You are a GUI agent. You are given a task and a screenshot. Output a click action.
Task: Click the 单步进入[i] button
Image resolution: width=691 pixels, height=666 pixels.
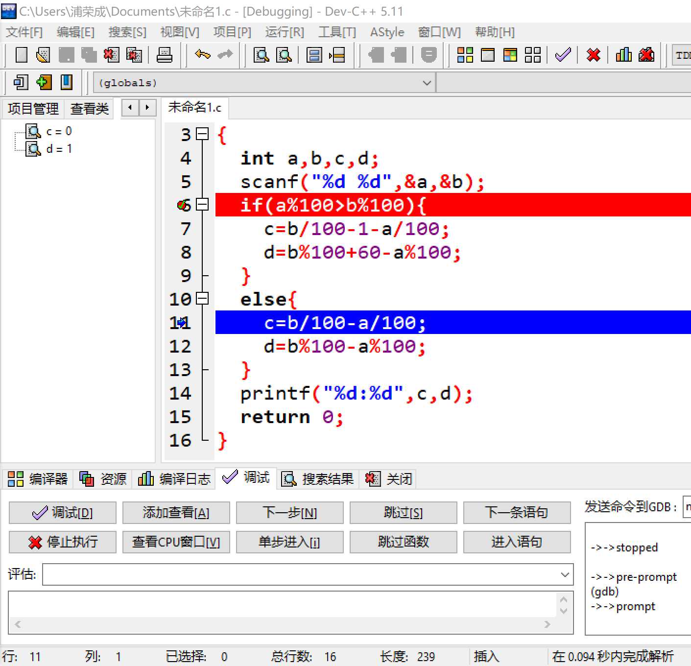pos(290,542)
